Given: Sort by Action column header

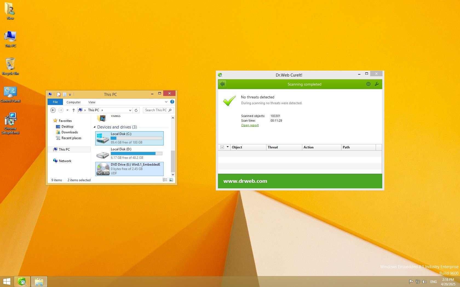Looking at the screenshot, I should pyautogui.click(x=322, y=147).
